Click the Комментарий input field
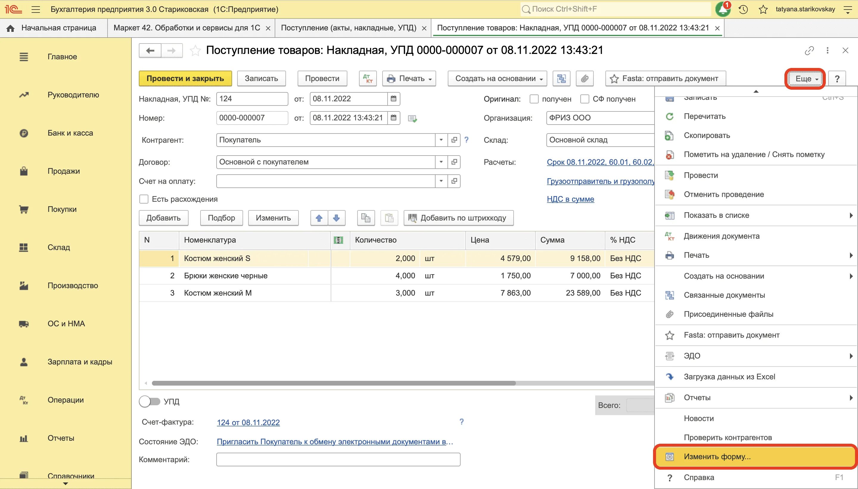This screenshot has height=489, width=858. pyautogui.click(x=338, y=459)
